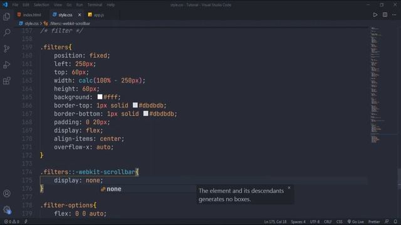Open the View menu
Image resolution: width=401 pixels, height=225 pixels.
pos(58,5)
